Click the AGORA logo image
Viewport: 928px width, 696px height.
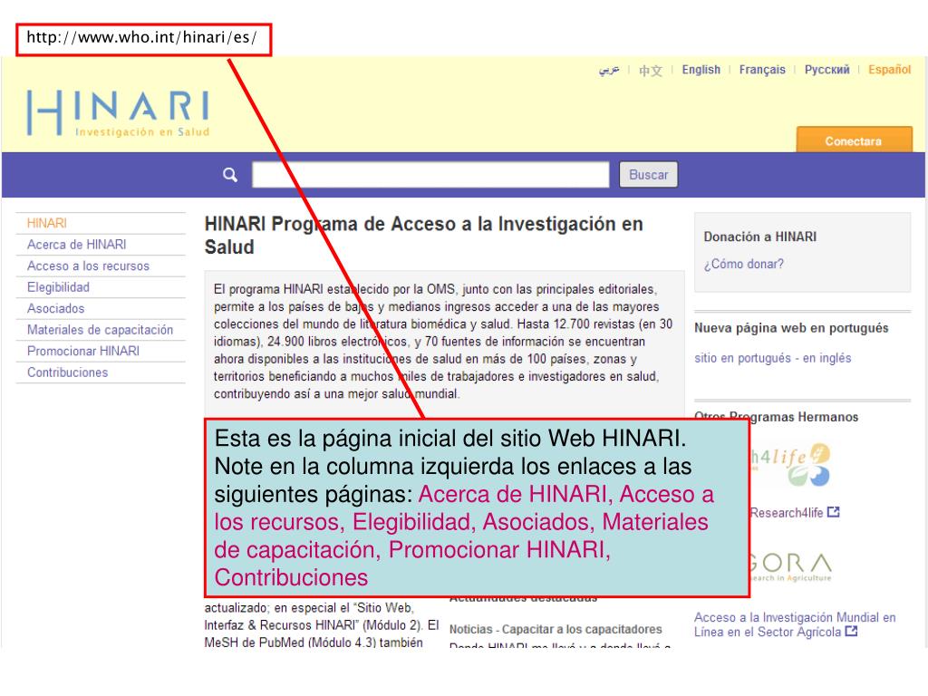point(790,567)
